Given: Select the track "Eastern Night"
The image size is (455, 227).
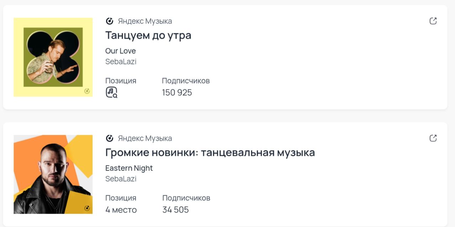Looking at the screenshot, I should coord(129,168).
